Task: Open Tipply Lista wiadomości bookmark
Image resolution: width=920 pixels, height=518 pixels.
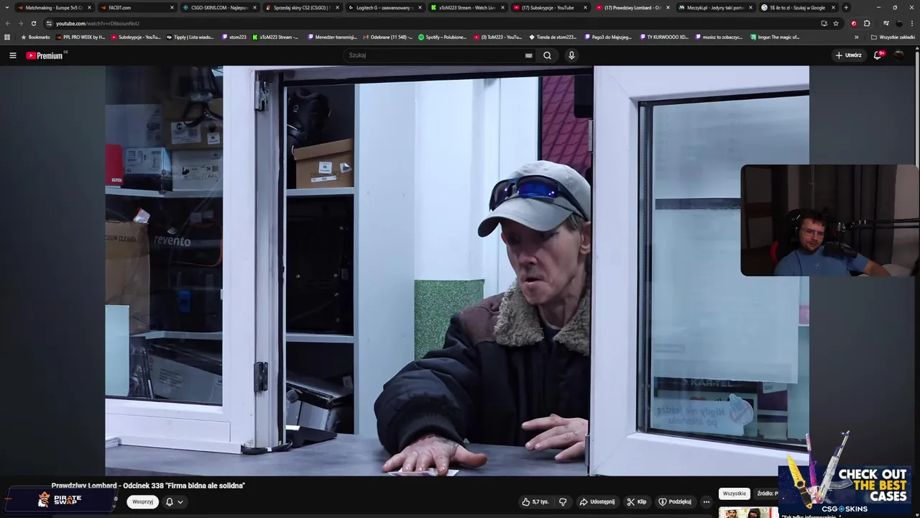Action: (x=190, y=37)
